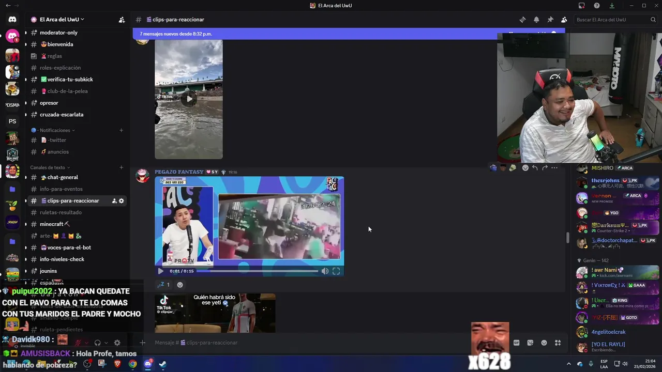Image resolution: width=662 pixels, height=372 pixels.
Task: Add channel to Notificaciones category
Action: click(121, 130)
